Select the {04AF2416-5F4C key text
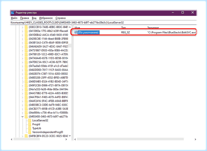This screenshot has height=151, width=207. 48,101
